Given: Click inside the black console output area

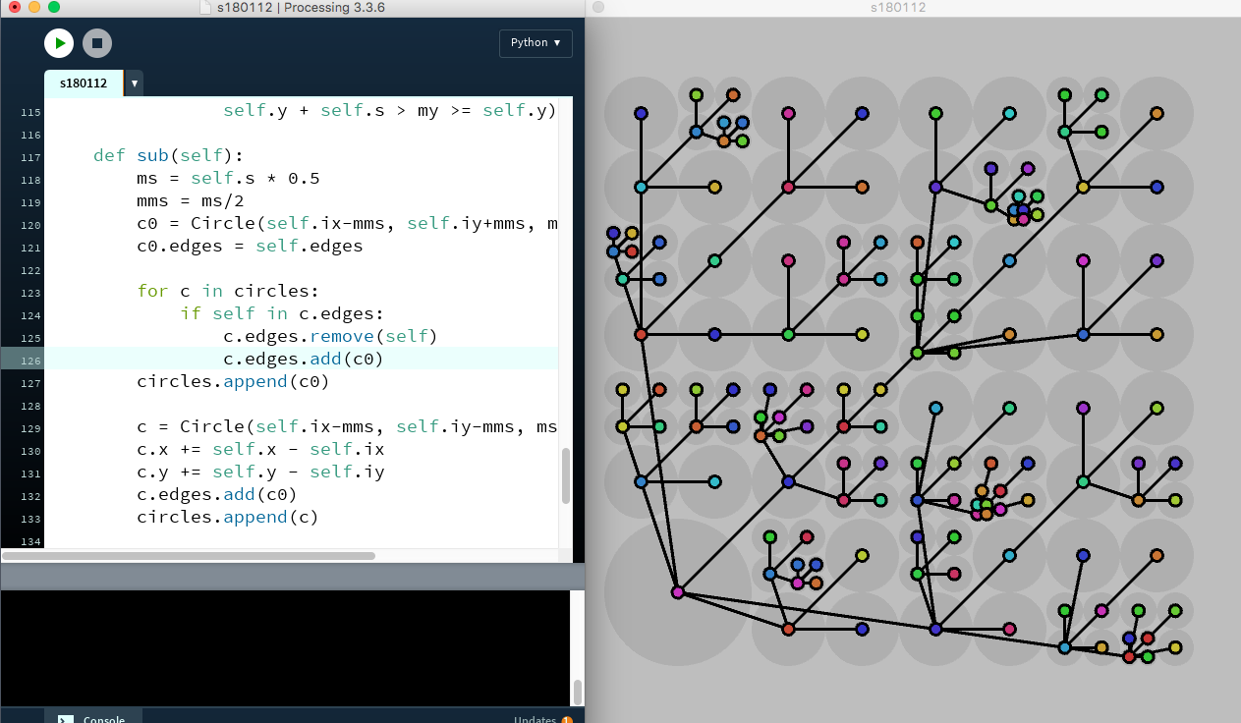Looking at the screenshot, I should [x=285, y=646].
